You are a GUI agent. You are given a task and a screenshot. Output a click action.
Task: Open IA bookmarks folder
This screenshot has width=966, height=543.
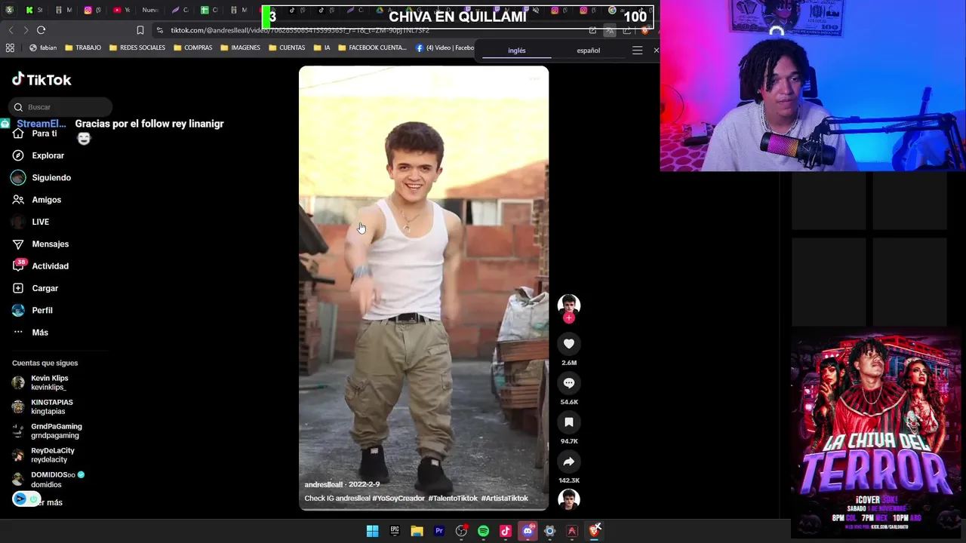321,48
